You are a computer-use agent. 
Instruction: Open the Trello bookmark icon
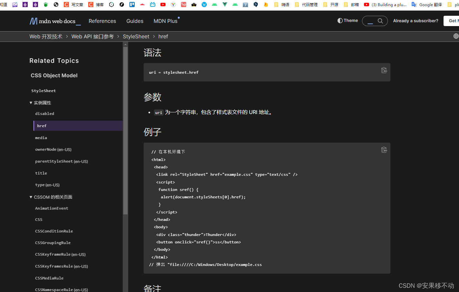tap(132, 5)
